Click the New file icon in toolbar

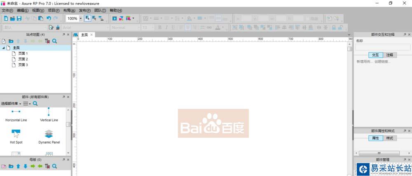coord(6,18)
